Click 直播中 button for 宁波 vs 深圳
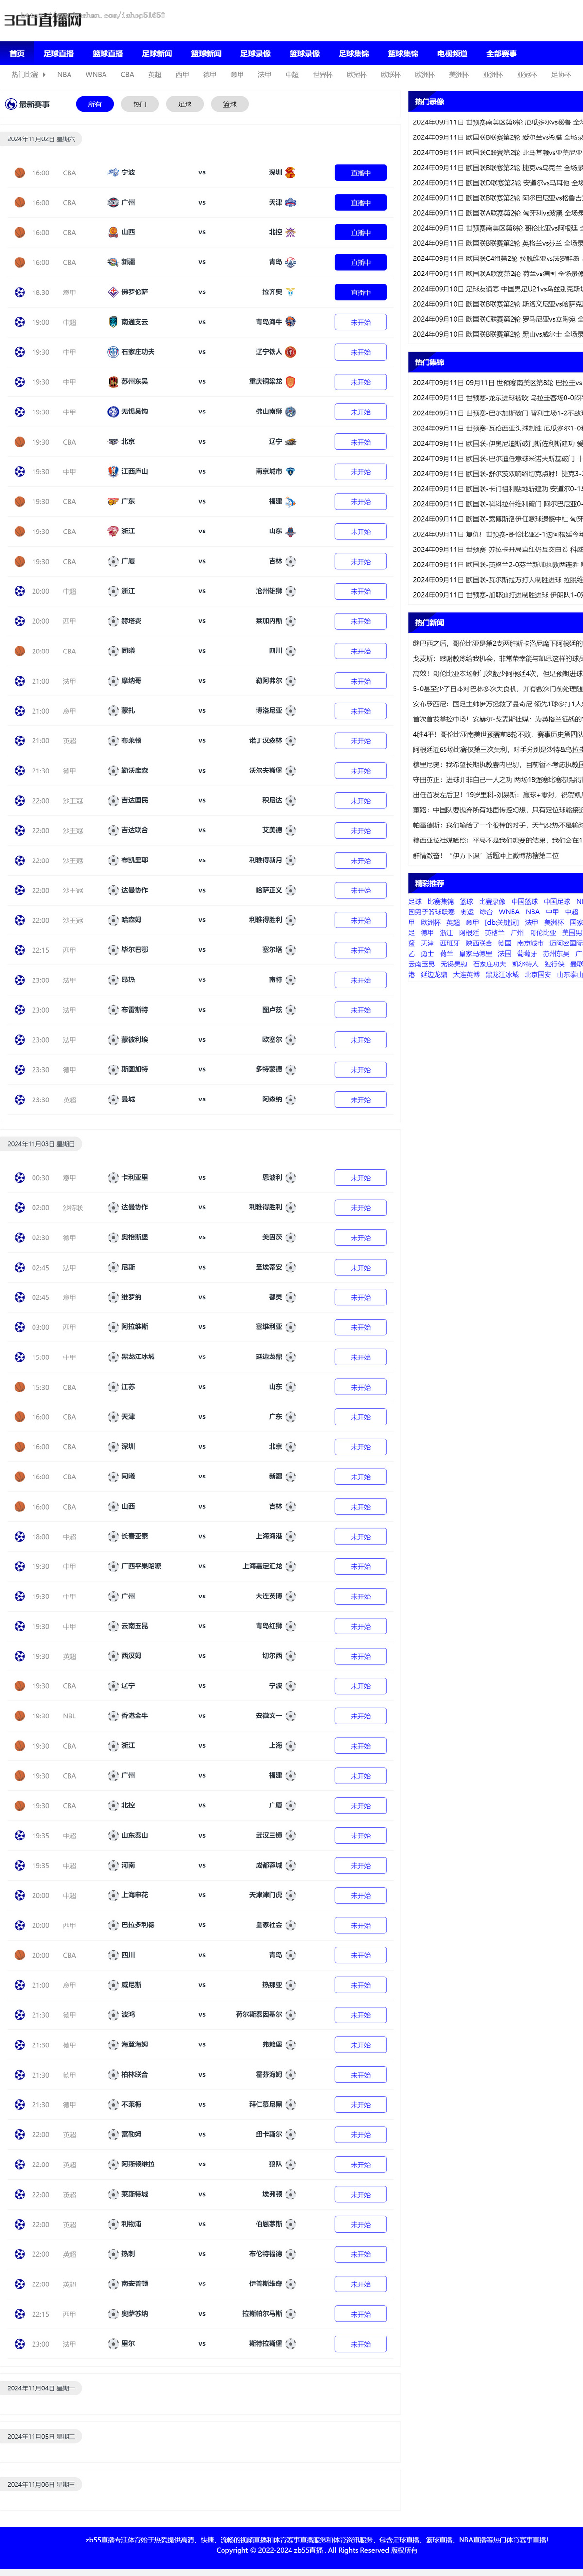This screenshot has width=583, height=2576. coord(360,173)
